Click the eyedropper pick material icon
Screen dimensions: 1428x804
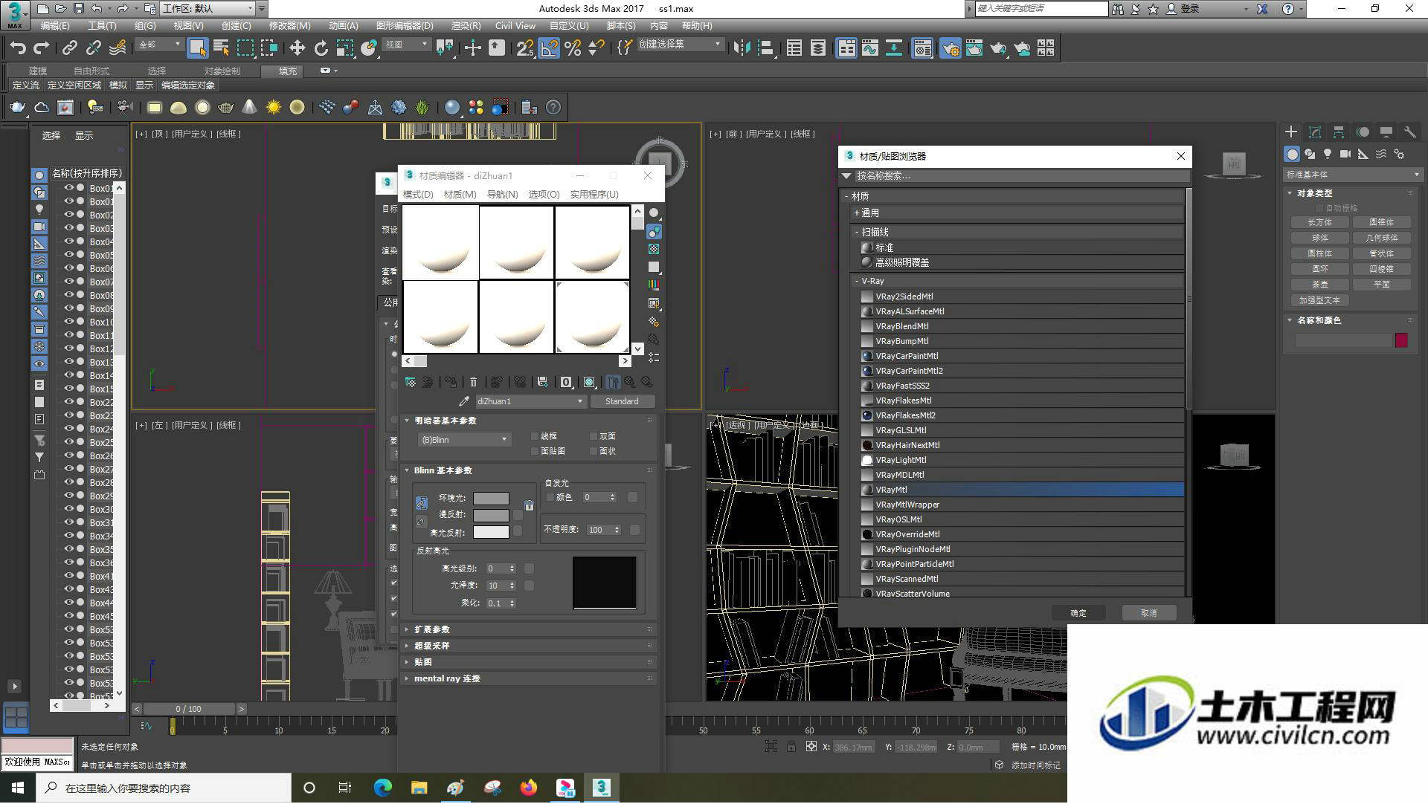tap(464, 401)
